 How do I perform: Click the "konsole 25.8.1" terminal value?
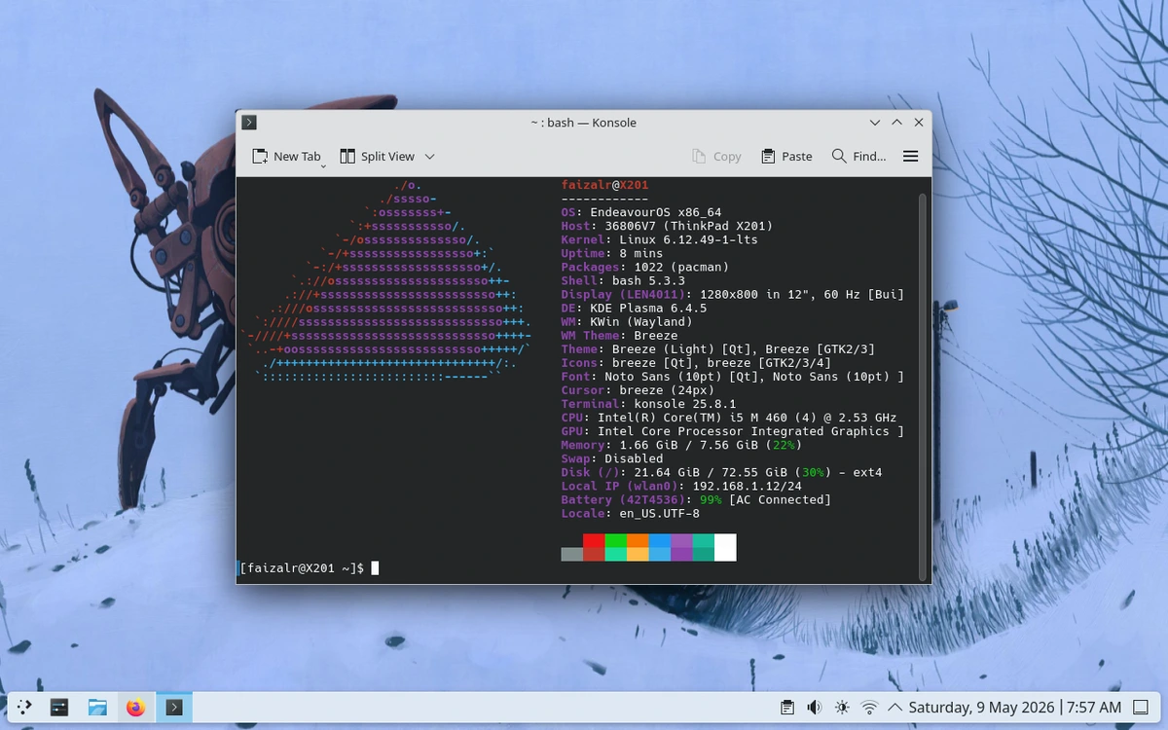pyautogui.click(x=685, y=403)
